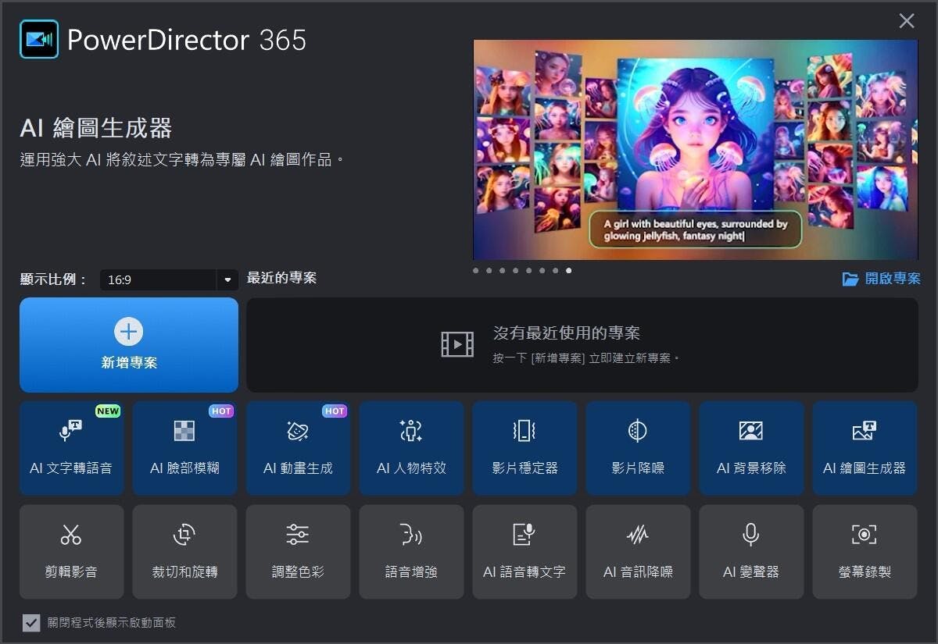
Task: Close the launcher window
Action: point(907,21)
